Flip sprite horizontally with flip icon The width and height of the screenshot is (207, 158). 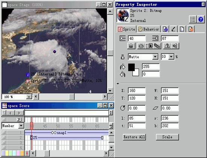[x=167, y=46]
